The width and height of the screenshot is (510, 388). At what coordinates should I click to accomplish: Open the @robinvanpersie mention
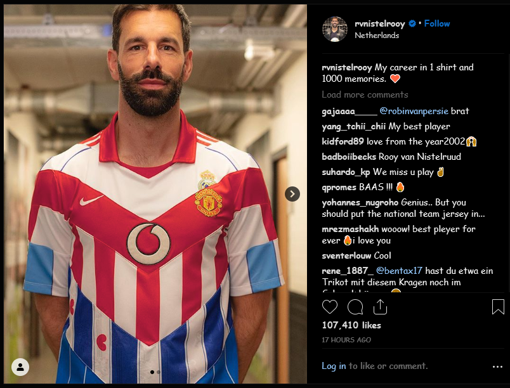click(x=414, y=111)
